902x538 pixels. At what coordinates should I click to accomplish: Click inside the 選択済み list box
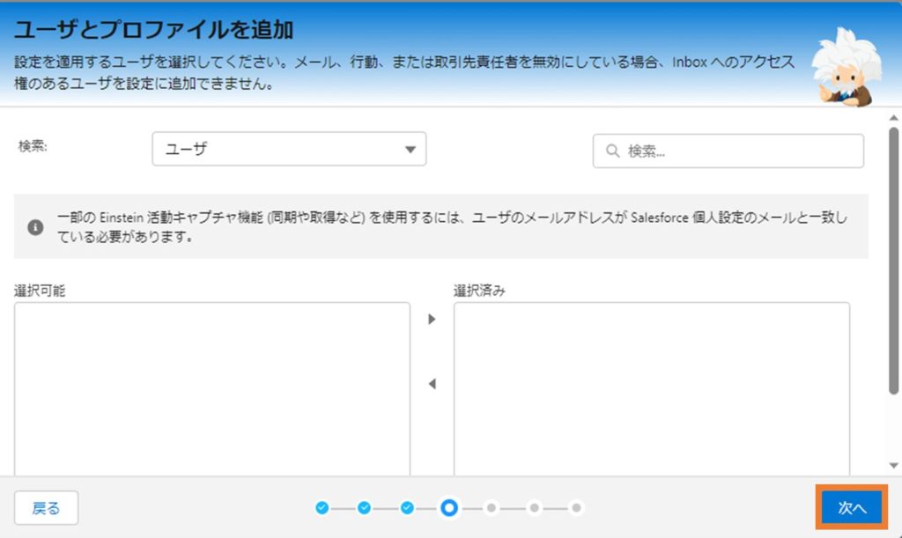tap(652, 389)
